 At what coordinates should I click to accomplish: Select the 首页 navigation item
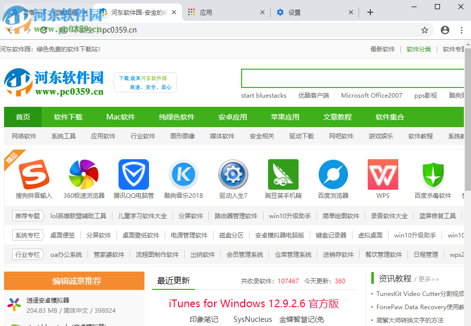point(23,117)
